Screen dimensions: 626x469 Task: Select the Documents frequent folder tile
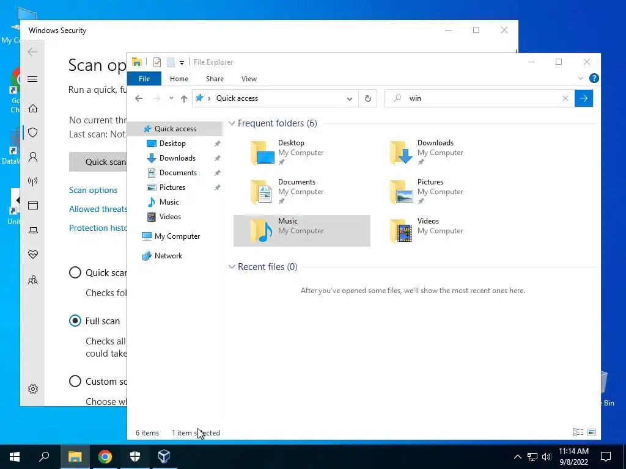coord(302,191)
